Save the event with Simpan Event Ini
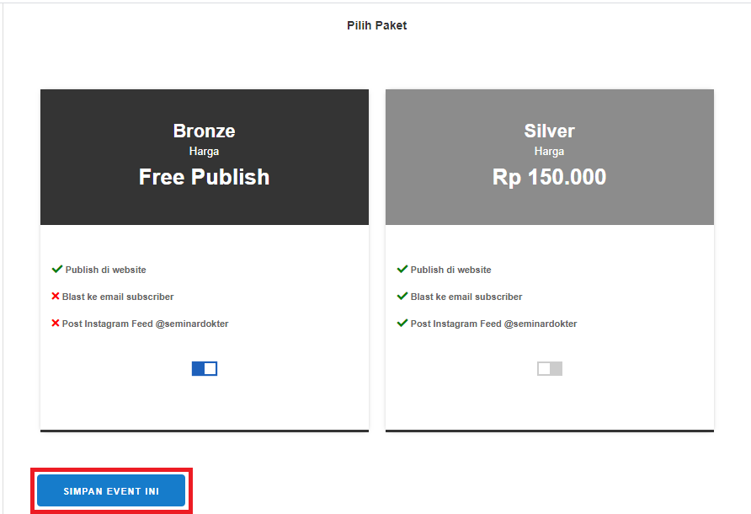The image size is (751, 514). 111,490
